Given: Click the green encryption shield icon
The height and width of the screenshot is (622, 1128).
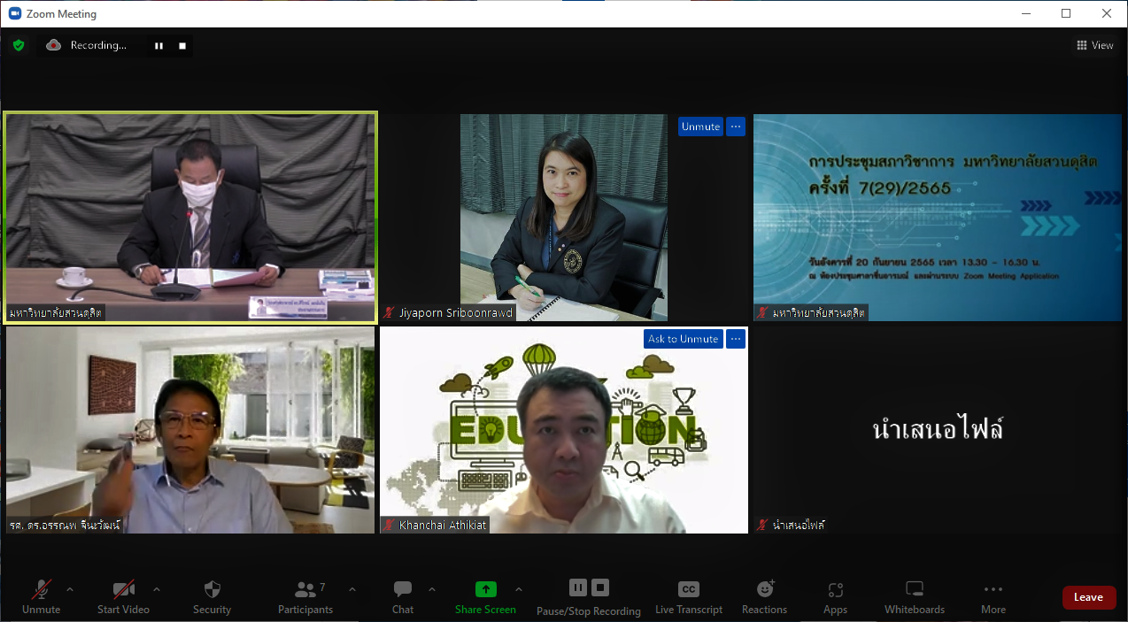Looking at the screenshot, I should point(19,45).
